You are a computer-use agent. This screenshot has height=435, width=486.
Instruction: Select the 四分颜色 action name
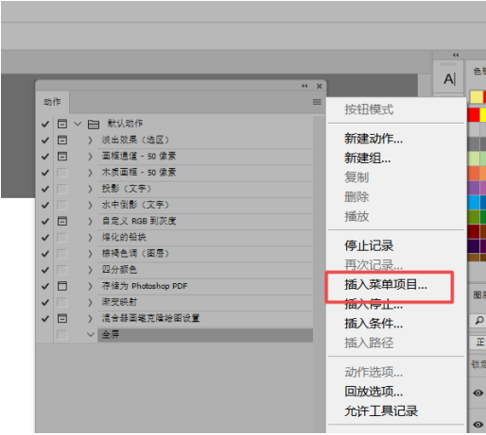tap(119, 270)
